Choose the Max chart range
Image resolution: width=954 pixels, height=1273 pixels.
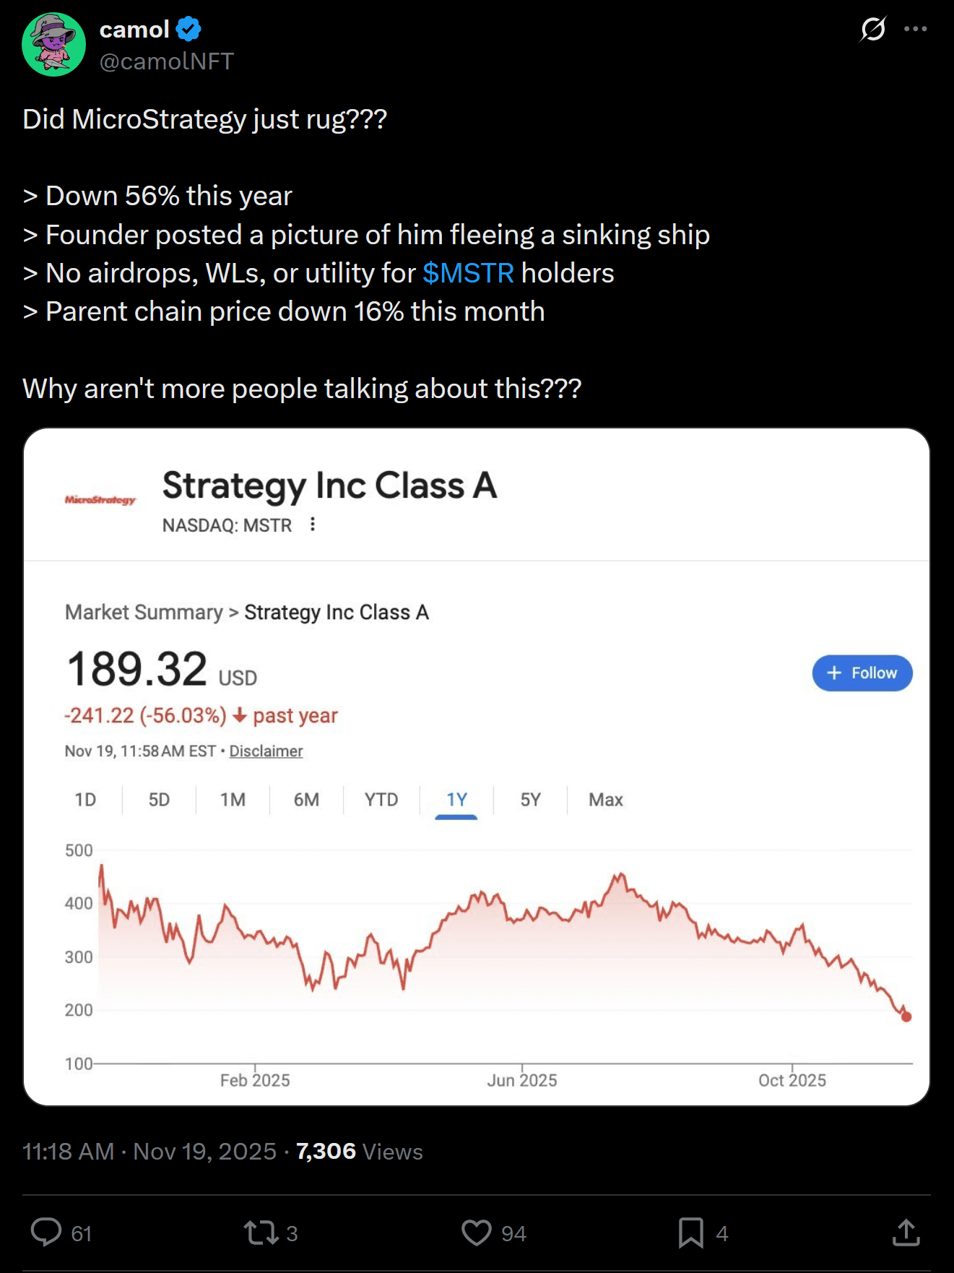coord(605,800)
